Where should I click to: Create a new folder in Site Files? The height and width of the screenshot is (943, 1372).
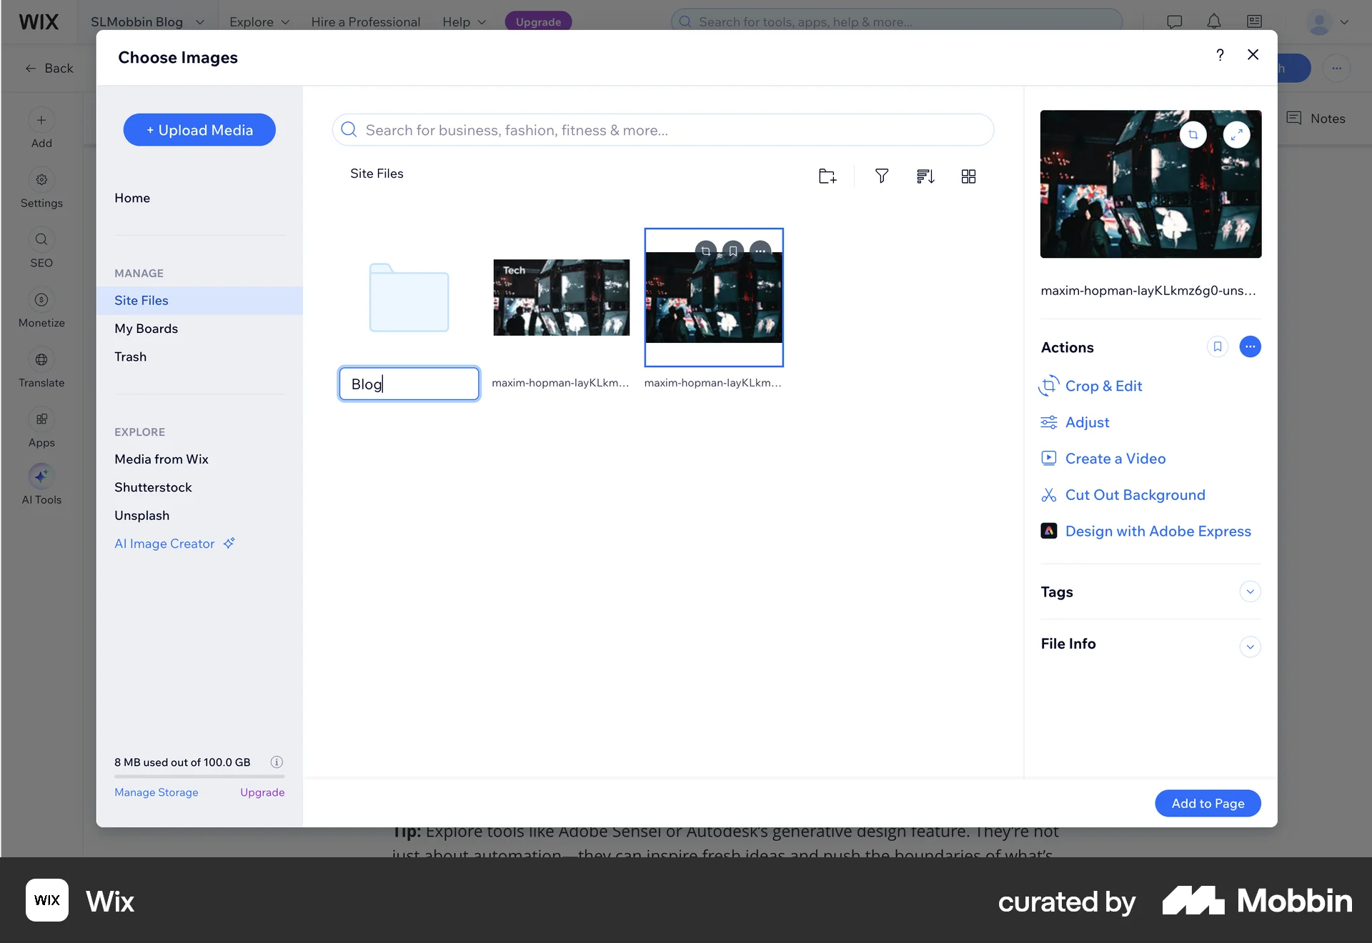[x=827, y=176]
